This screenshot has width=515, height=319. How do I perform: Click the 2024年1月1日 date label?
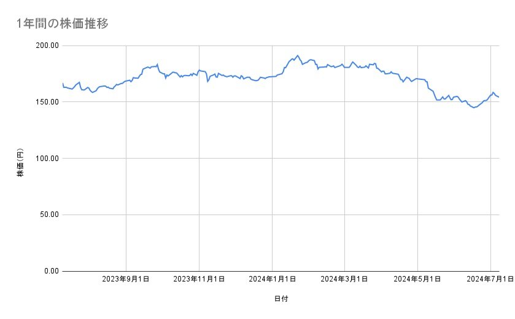coord(273,280)
